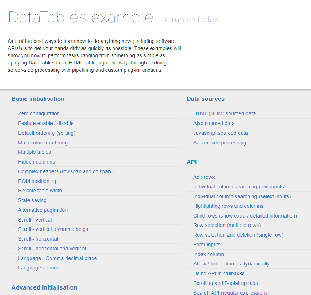This screenshot has height=295, width=311.
Task: Click the Data sources section heading
Action: (x=206, y=99)
